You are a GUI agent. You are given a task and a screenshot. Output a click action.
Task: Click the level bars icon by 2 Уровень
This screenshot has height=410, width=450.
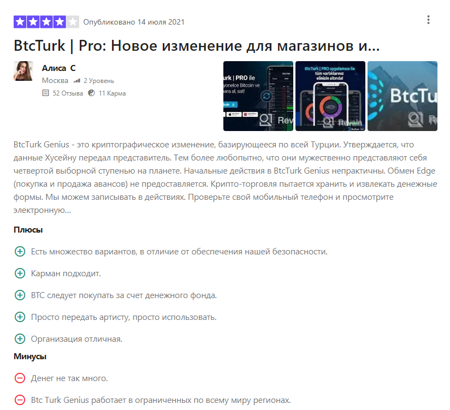point(76,81)
